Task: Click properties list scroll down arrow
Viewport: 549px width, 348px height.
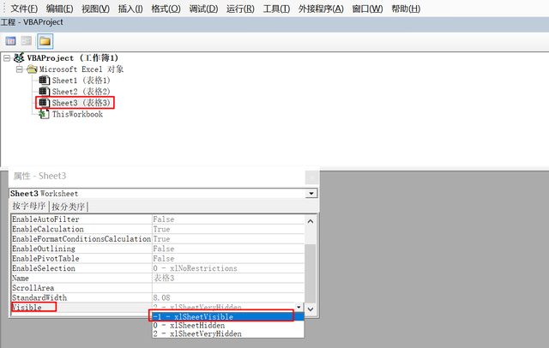Action: point(311,309)
